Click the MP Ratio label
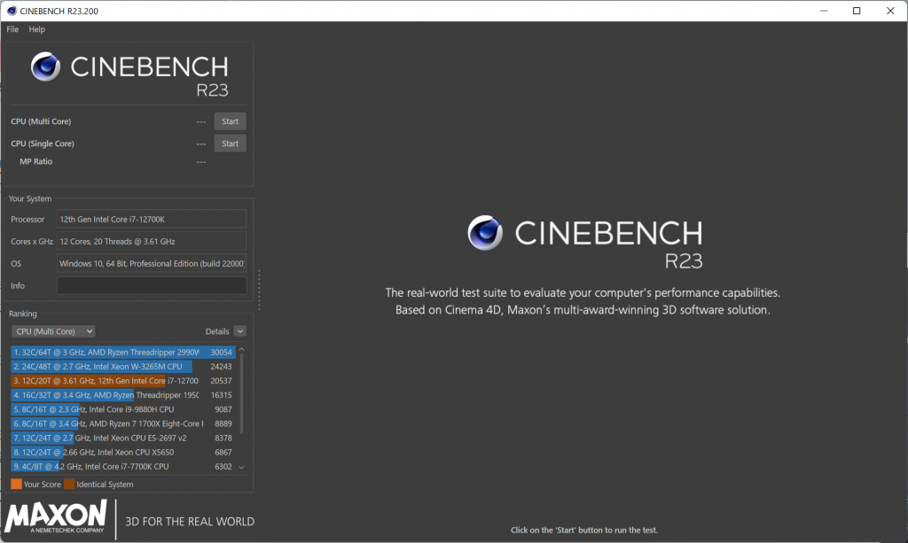Screen dimensions: 908x543 click(35, 161)
